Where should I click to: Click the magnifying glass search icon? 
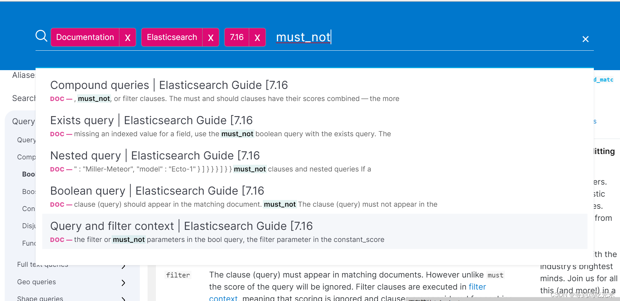(x=41, y=36)
